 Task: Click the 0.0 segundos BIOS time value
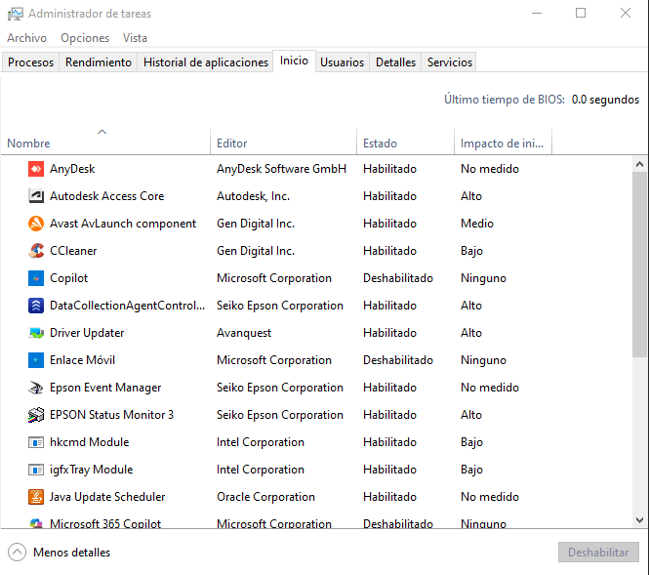(x=605, y=100)
